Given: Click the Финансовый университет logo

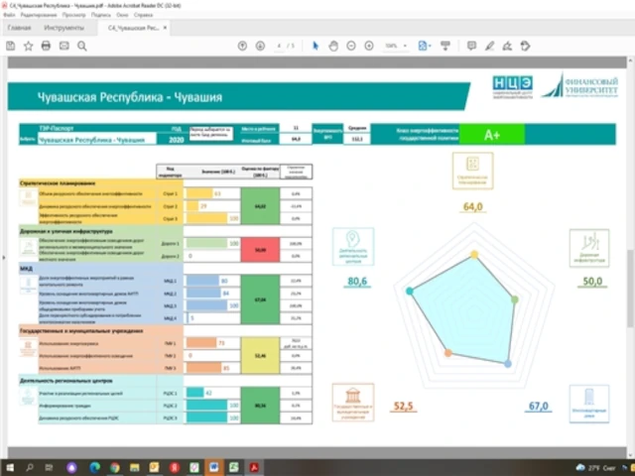Looking at the screenshot, I should pyautogui.click(x=580, y=85).
